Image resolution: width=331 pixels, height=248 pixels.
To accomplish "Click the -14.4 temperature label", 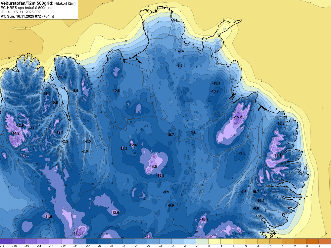I will click(77, 233).
